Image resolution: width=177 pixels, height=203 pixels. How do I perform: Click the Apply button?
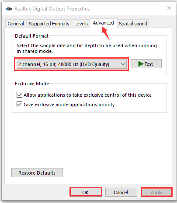point(156,192)
